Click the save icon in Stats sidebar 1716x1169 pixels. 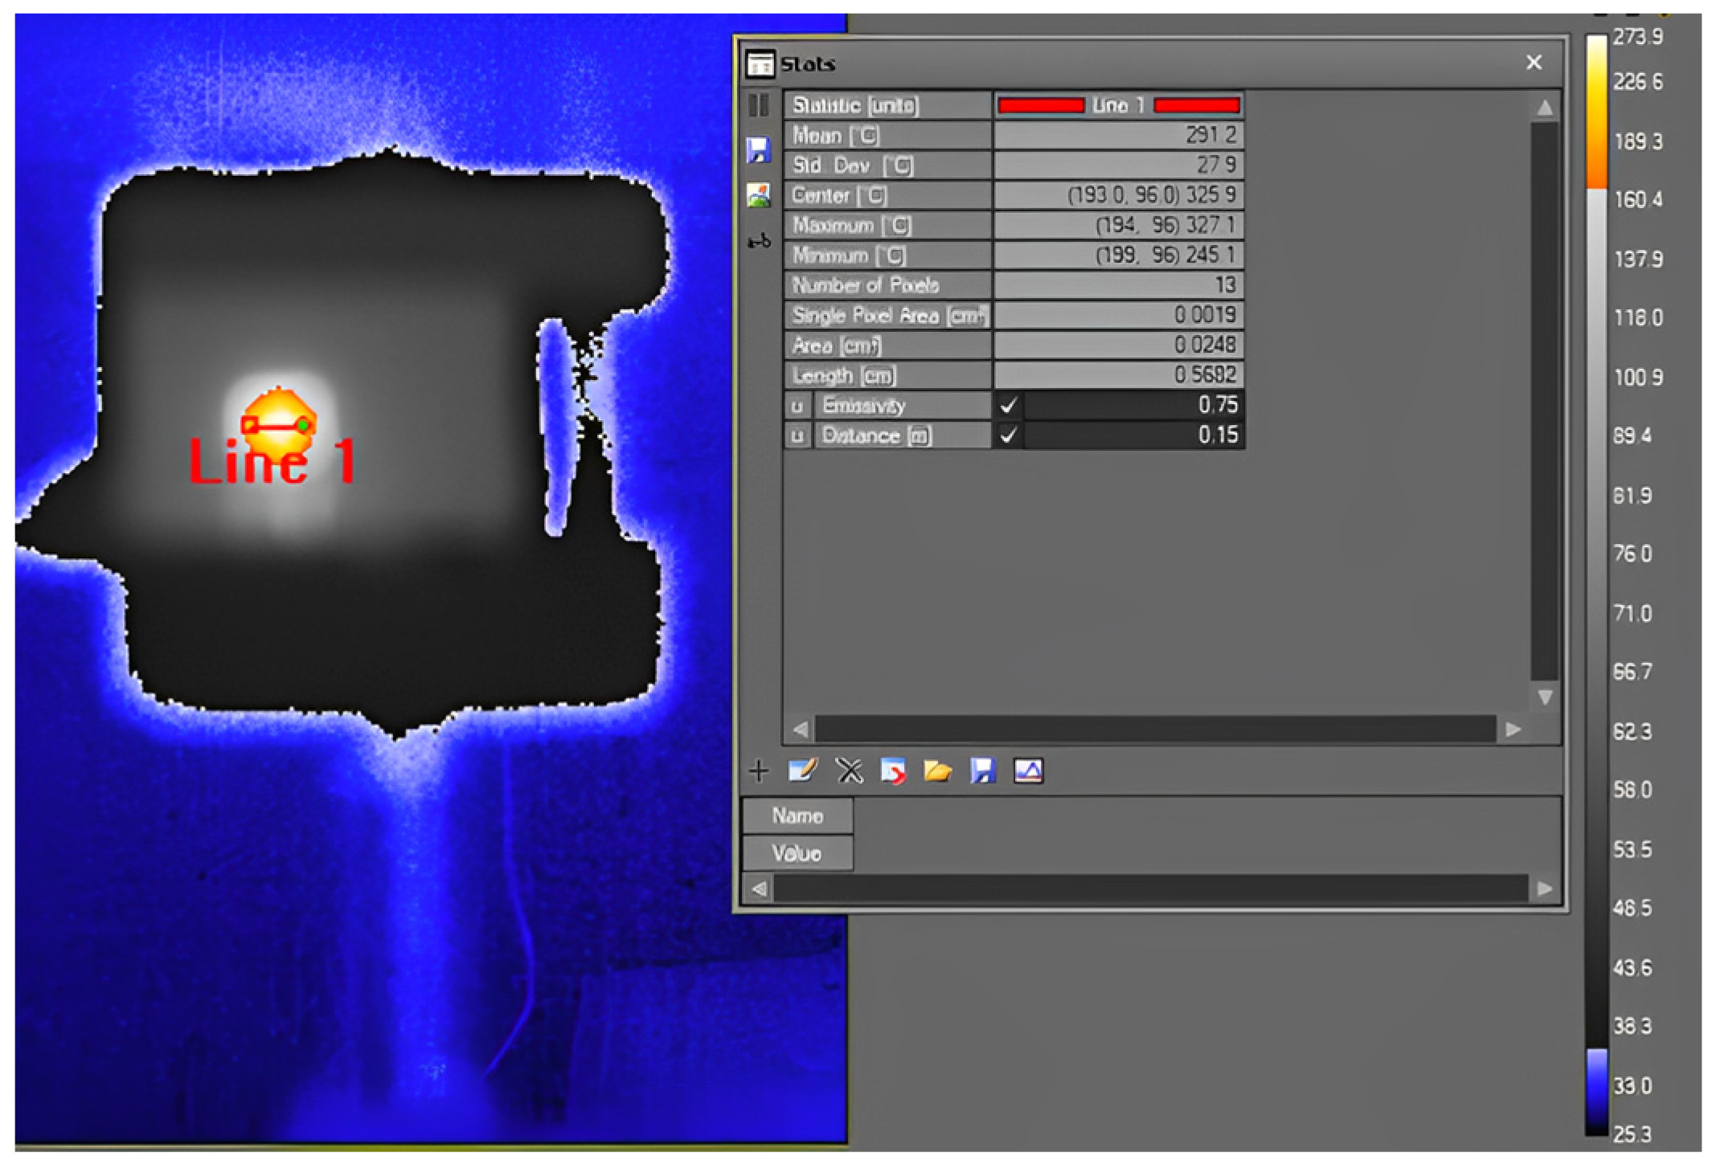(x=758, y=150)
